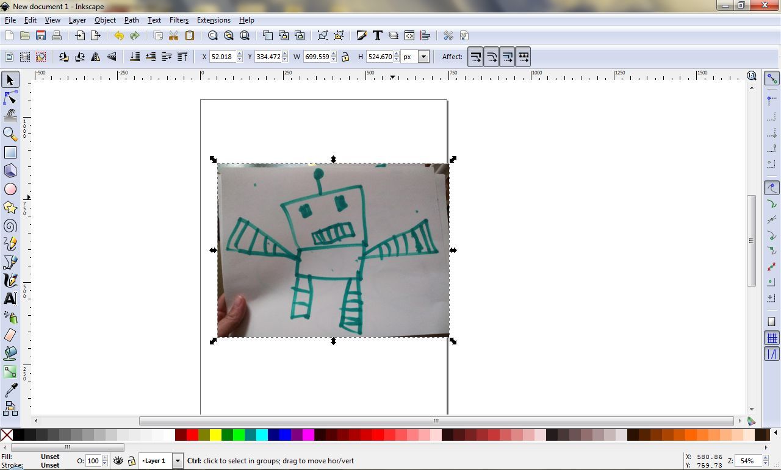Select the Star tool
This screenshot has height=470, width=781.
click(10, 207)
